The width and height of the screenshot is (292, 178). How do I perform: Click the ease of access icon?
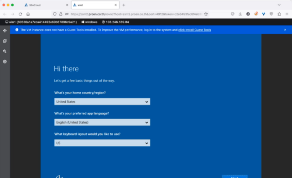click(59, 177)
